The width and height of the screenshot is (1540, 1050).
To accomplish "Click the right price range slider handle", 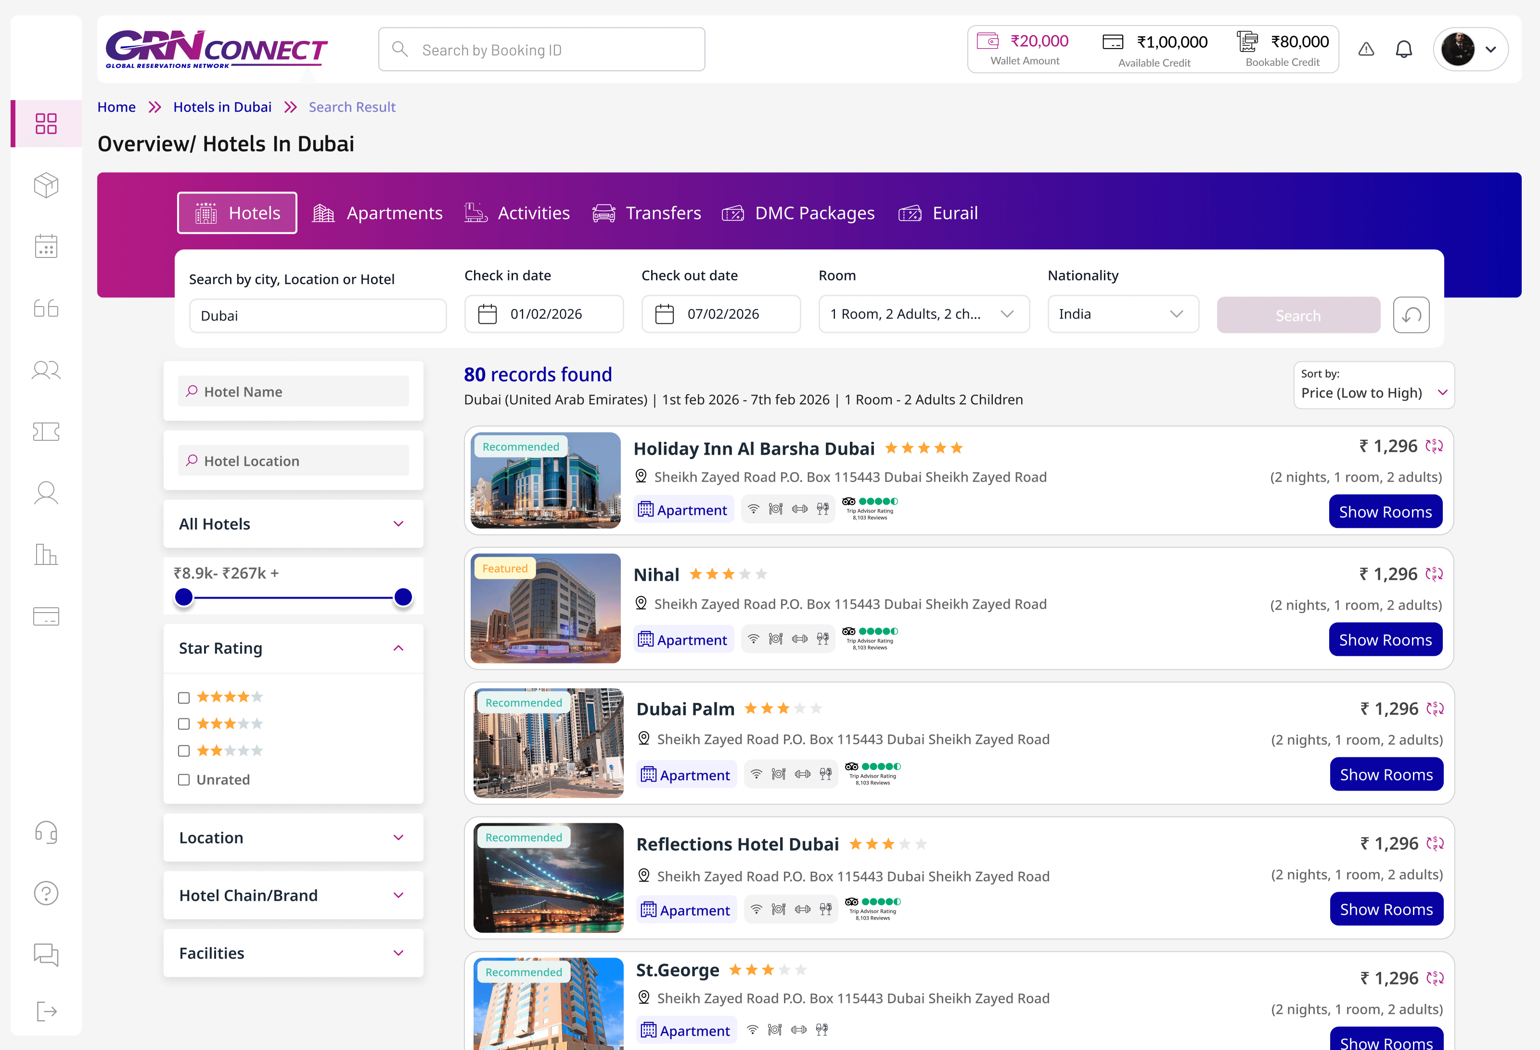I will click(x=403, y=597).
